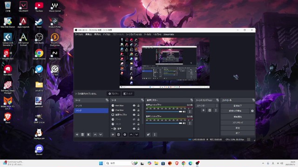Open 設定 button in Controls

coord(237,128)
